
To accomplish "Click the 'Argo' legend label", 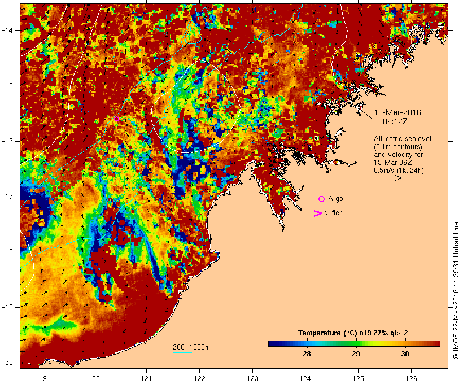I will click(336, 199).
